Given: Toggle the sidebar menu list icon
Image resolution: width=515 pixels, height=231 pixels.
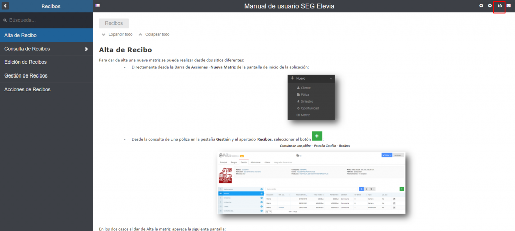Looking at the screenshot, I should [x=98, y=6].
